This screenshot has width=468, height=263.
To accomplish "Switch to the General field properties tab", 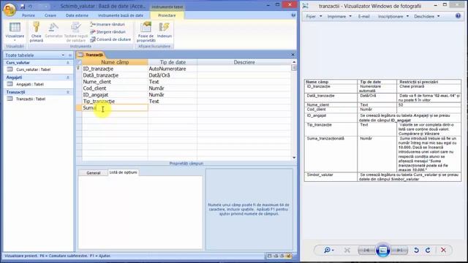I will point(93,172).
